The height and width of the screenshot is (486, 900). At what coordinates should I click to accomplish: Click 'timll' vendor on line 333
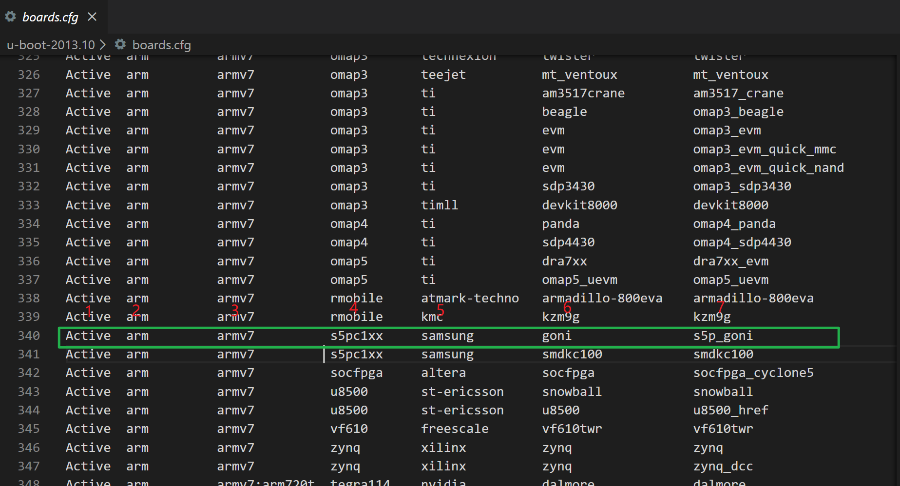(440, 205)
